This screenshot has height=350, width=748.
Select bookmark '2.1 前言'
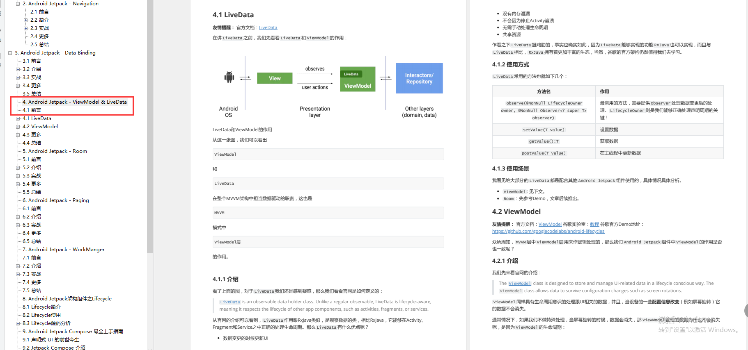[39, 12]
